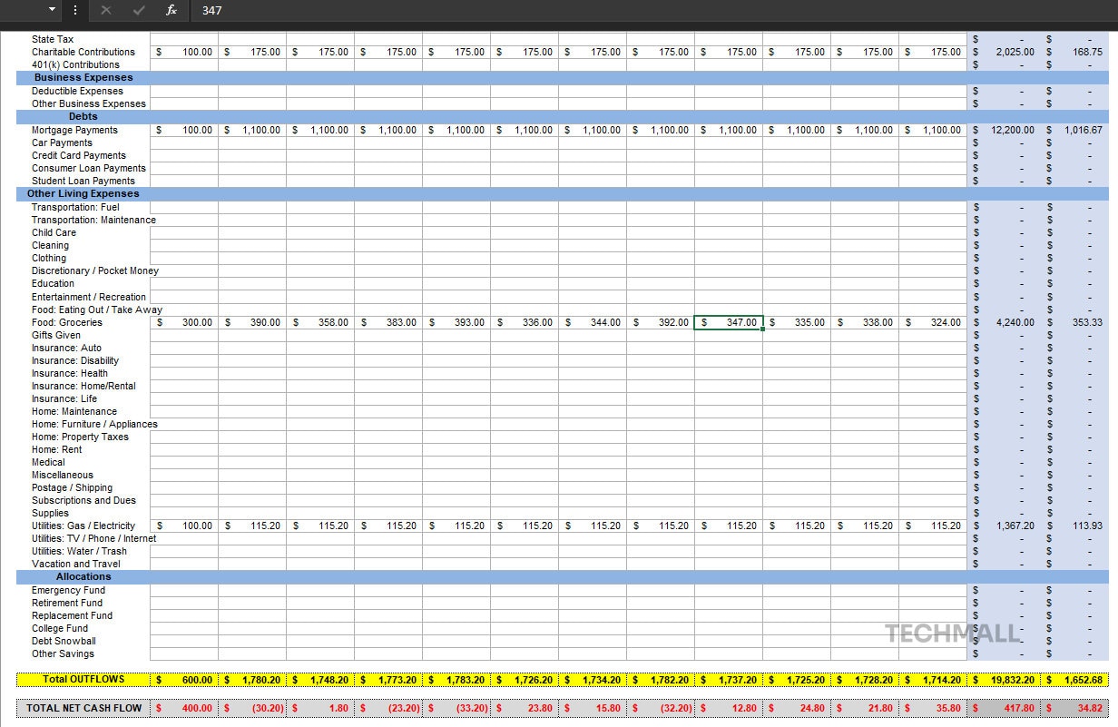The width and height of the screenshot is (1118, 727).
Task: Select the 'Medical' row label
Action: (48, 462)
